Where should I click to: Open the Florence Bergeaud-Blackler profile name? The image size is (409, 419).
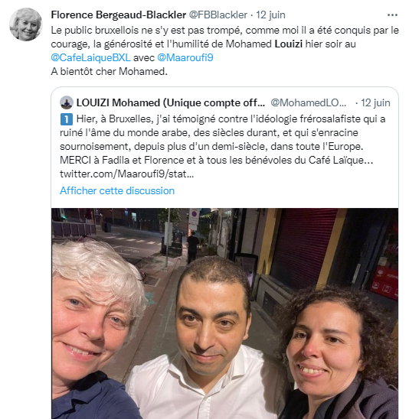(x=118, y=15)
